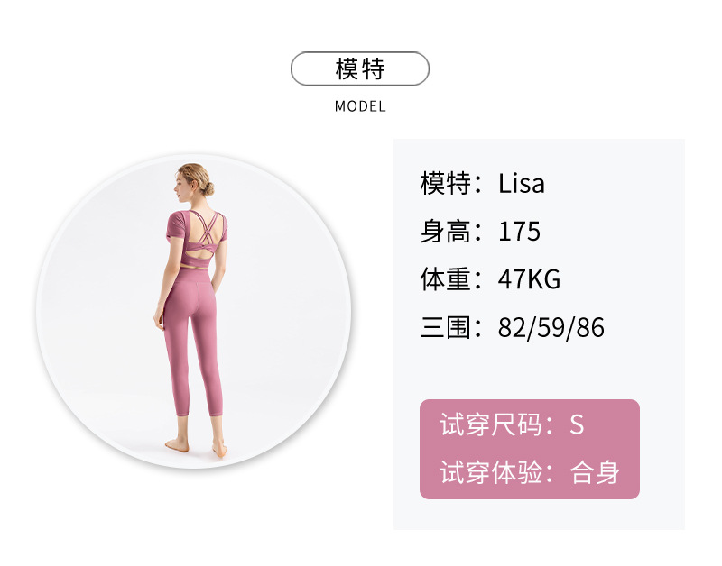Image resolution: width=722 pixels, height=566 pixels.
Task: Click the 试穿尺码 label
Action: [x=491, y=424]
